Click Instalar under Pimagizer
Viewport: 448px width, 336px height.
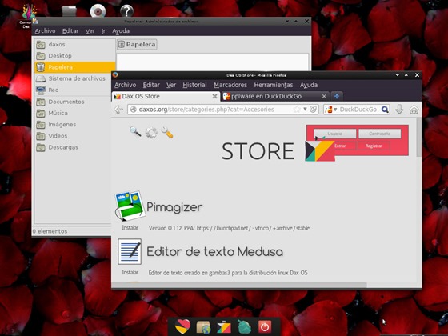[x=130, y=228]
